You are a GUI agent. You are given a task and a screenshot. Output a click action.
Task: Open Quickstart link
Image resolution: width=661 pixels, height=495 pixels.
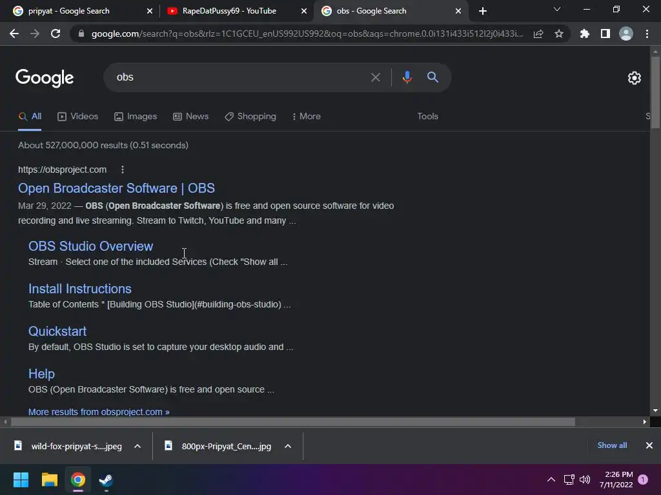pyautogui.click(x=57, y=331)
